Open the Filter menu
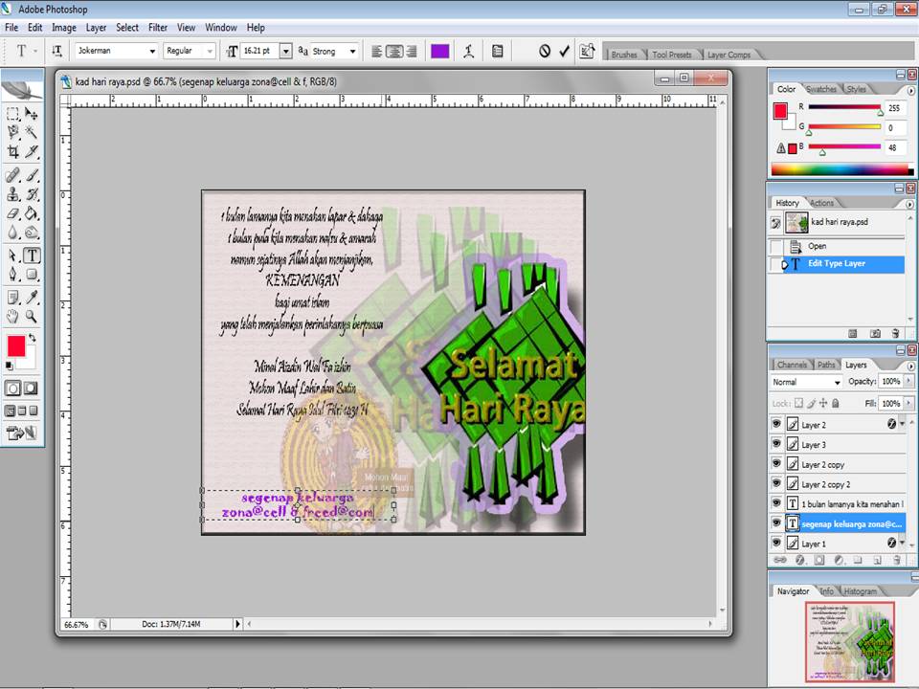The height and width of the screenshot is (689, 919). pos(158,28)
